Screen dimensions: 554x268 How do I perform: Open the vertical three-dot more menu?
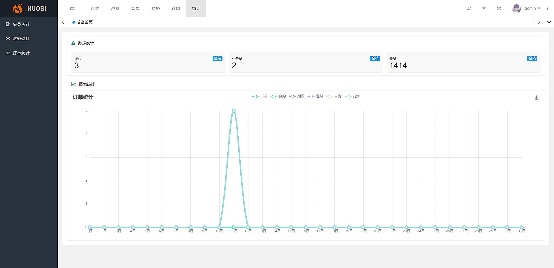(548, 8)
